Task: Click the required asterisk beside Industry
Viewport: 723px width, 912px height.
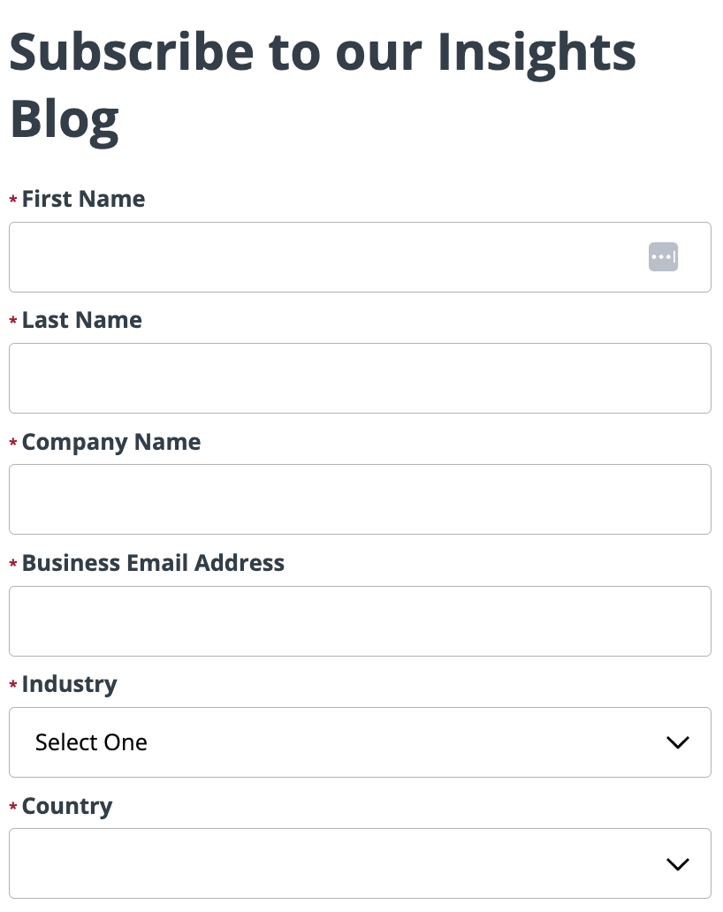Action: [x=12, y=686]
